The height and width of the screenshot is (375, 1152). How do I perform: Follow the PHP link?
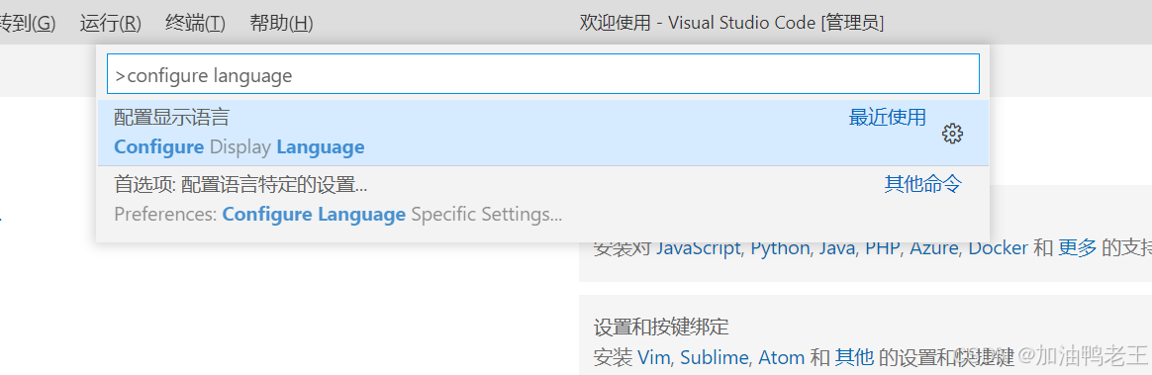point(883,248)
